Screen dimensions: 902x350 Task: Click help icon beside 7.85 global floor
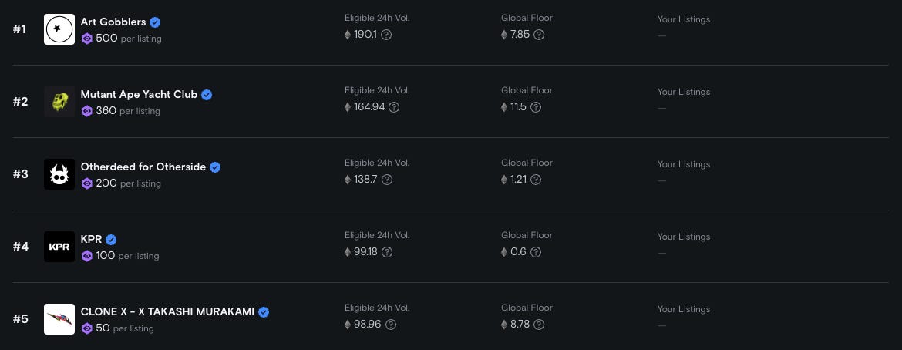[539, 35]
